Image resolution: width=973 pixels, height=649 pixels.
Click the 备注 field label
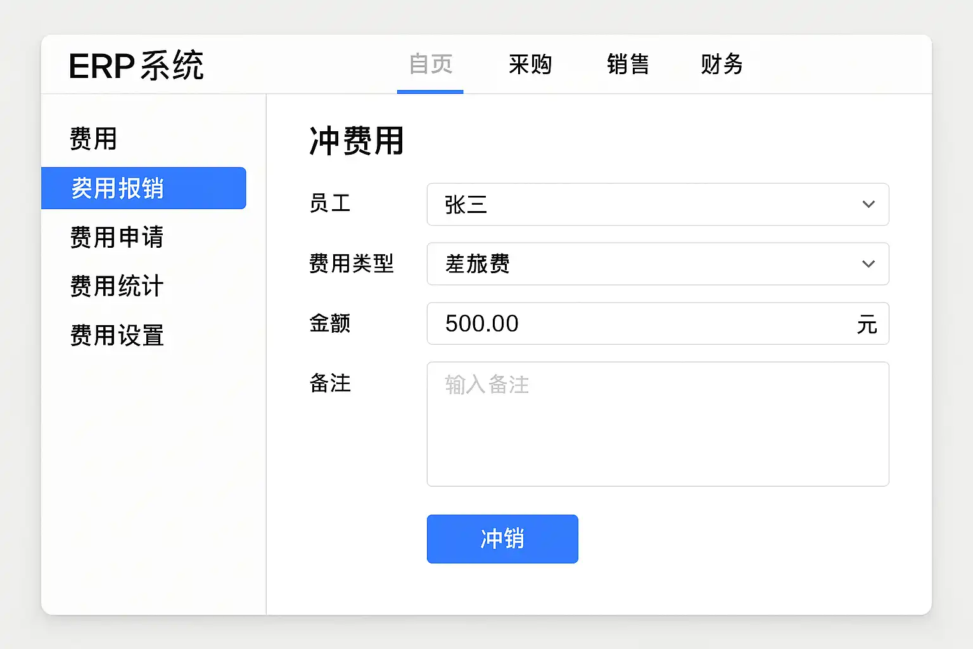(x=329, y=383)
